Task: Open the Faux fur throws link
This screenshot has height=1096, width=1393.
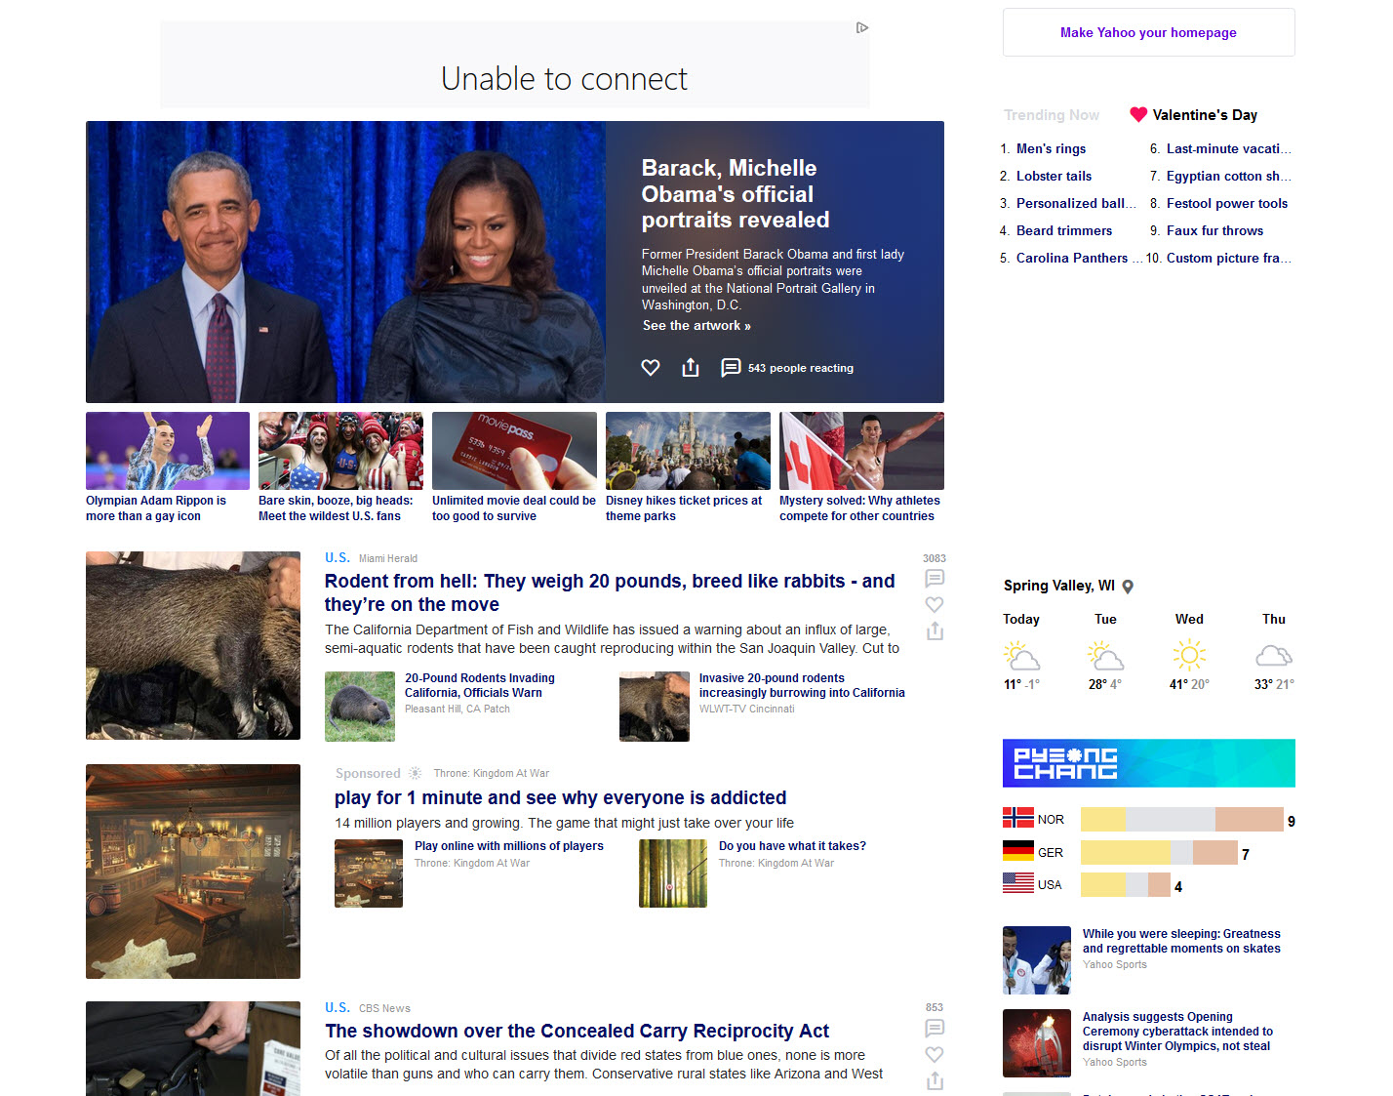Action: tap(1214, 231)
